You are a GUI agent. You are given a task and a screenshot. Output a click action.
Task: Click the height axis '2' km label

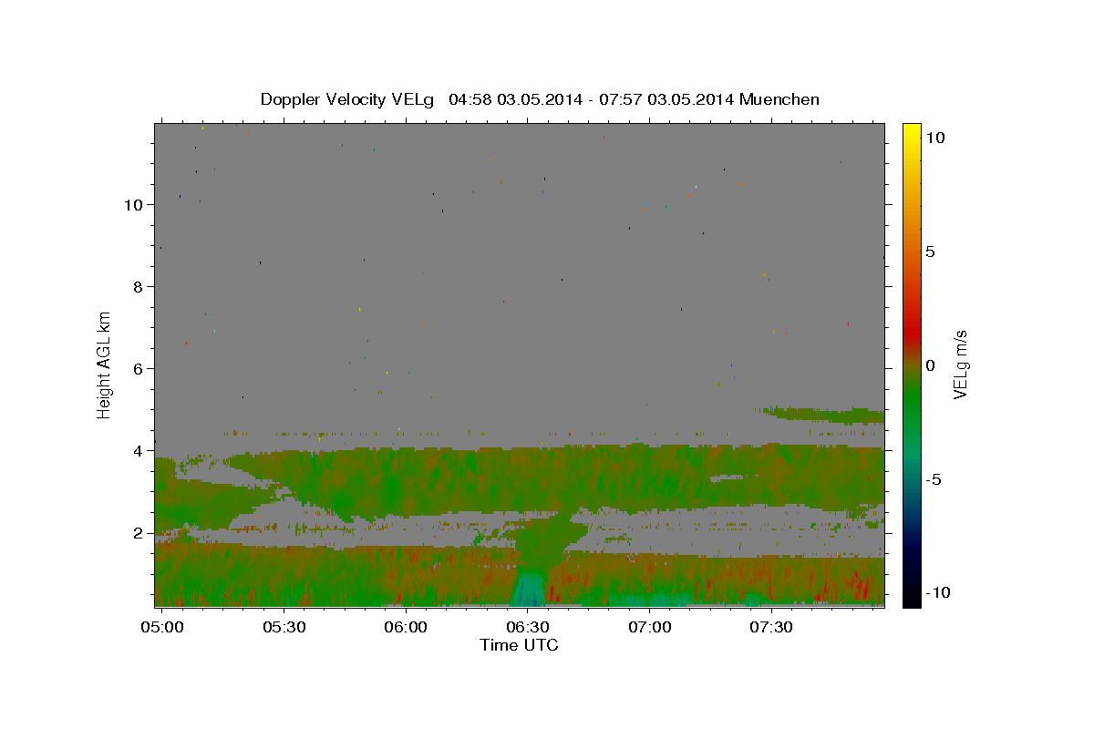pos(139,533)
